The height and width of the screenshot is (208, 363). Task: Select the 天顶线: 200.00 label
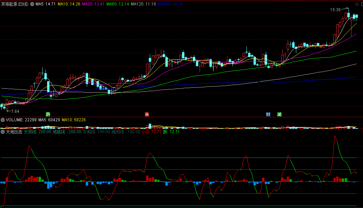point(38,132)
